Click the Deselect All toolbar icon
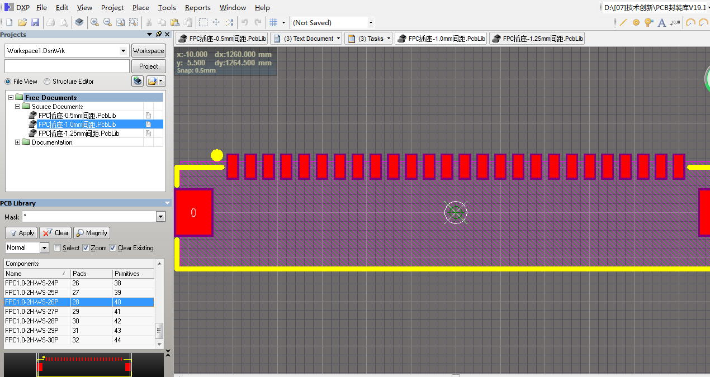This screenshot has height=377, width=710. (x=229, y=22)
